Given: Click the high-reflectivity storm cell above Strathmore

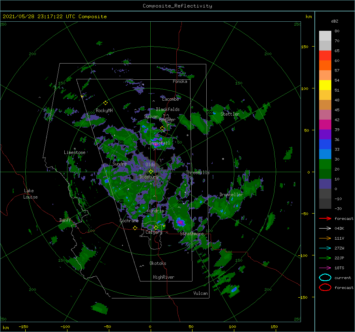Looking at the screenshot, I should [180, 222].
